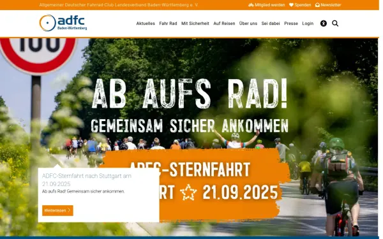The height and width of the screenshot is (239, 383).
Task: Open the Sei dabei menu
Action: [x=271, y=24]
